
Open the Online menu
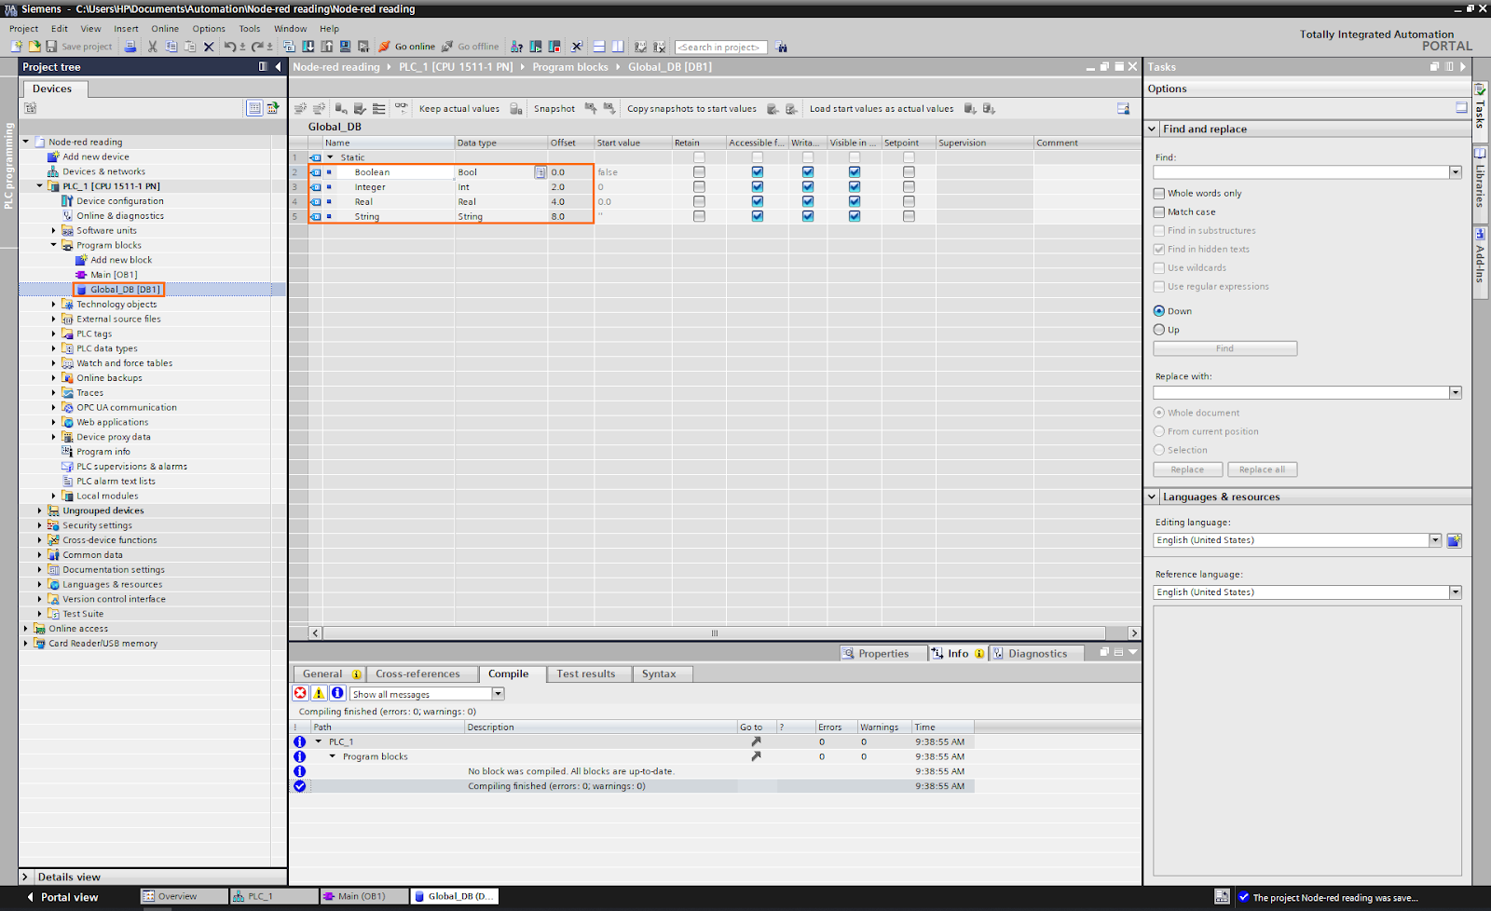tap(165, 29)
